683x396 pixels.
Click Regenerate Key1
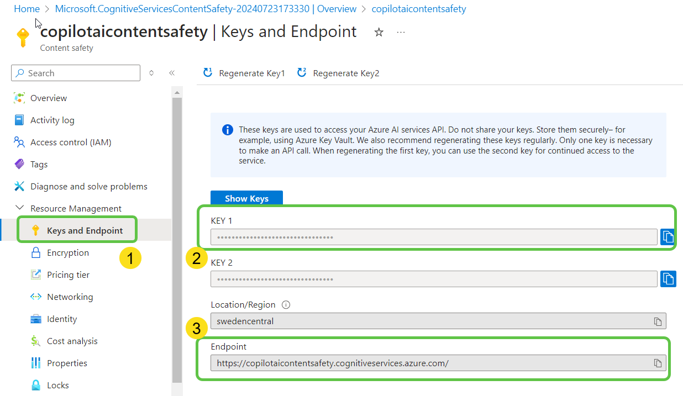pos(244,72)
